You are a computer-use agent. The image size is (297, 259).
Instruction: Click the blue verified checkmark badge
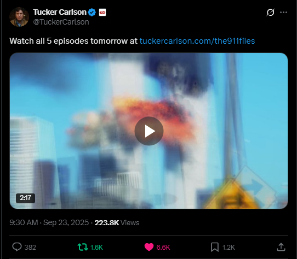click(92, 13)
